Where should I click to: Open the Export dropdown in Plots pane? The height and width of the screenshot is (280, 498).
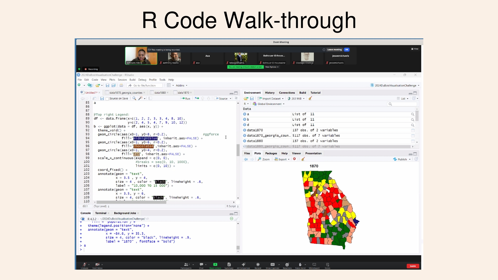point(282,159)
